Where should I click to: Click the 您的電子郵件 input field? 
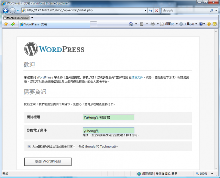point(109,131)
